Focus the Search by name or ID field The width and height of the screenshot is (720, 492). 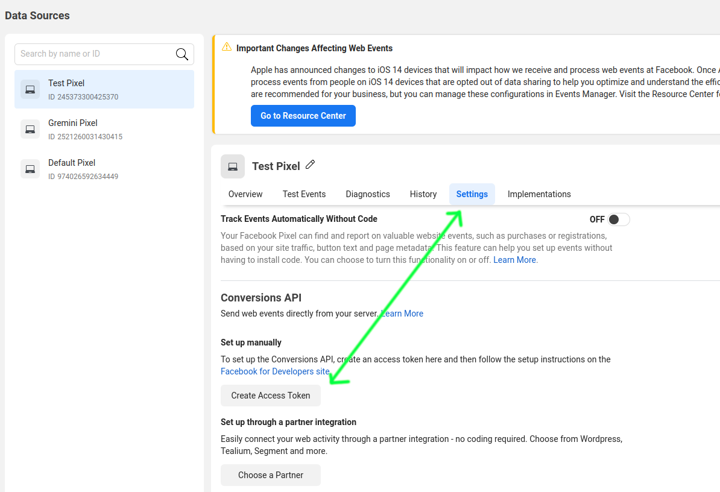click(104, 54)
